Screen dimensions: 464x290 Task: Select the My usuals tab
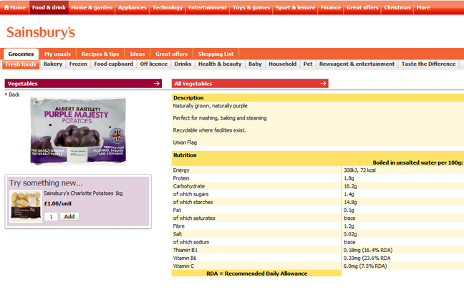[x=57, y=54]
